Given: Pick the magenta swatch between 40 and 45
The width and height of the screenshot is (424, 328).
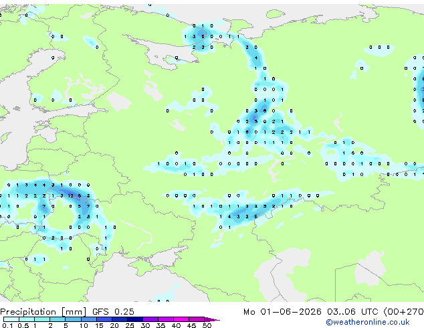Looking at the screenshot, I should [x=181, y=319].
